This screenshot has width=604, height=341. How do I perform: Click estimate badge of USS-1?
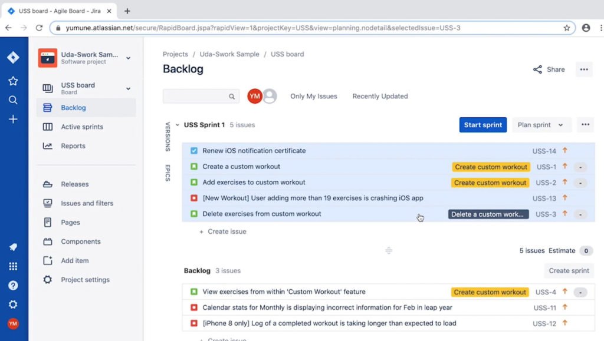tap(580, 167)
